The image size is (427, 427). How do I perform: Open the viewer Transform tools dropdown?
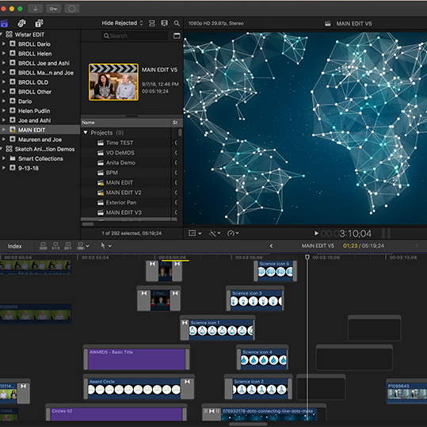coord(195,234)
